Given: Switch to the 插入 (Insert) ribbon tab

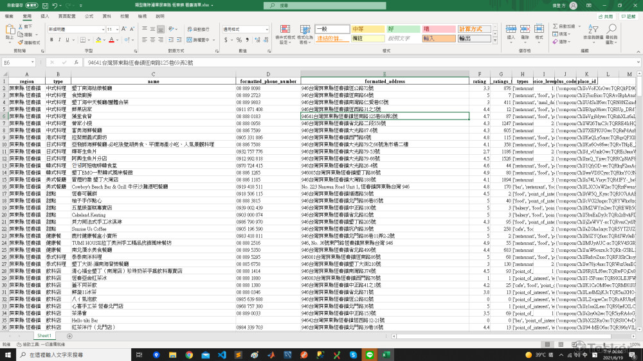Looking at the screenshot, I should click(44, 15).
